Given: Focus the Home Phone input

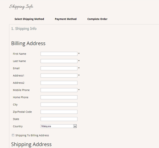Looking at the screenshot, I should 59,97.
